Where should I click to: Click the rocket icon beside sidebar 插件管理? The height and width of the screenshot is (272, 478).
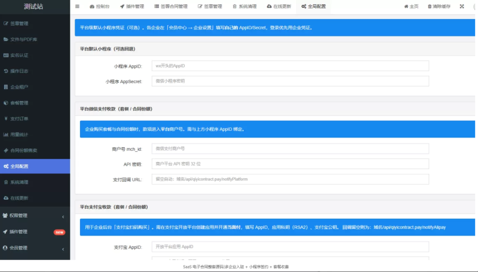[x=5, y=232]
